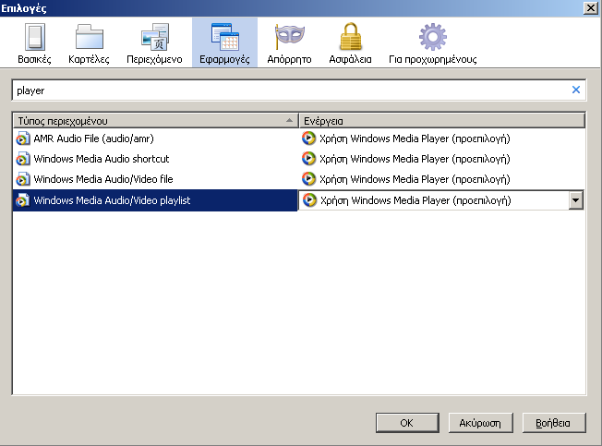602x446 pixels.
Task: Open help with the Βοήθεια button
Action: 554,423
